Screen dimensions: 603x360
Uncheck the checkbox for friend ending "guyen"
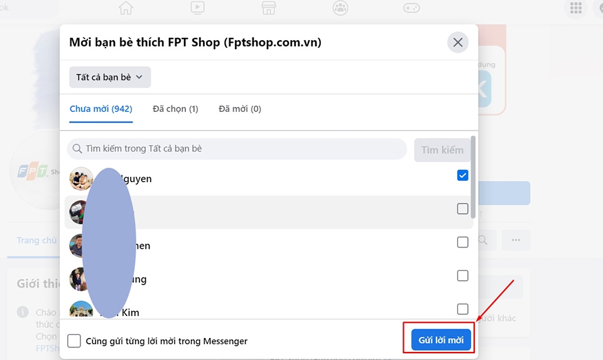[463, 175]
